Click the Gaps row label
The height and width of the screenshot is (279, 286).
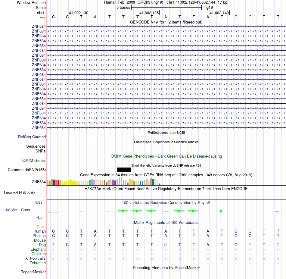tap(41, 227)
